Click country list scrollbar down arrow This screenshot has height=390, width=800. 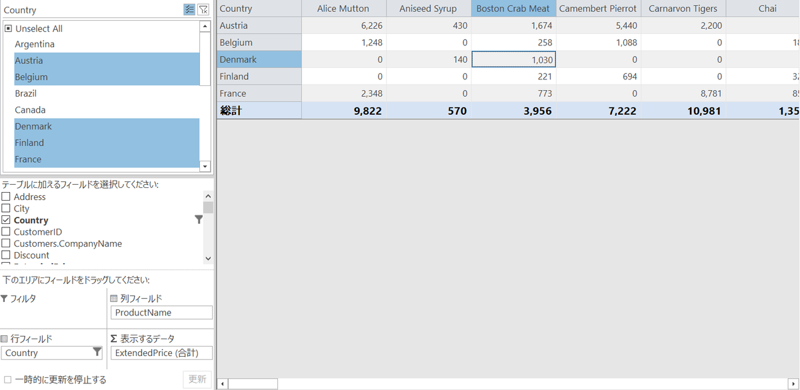click(x=205, y=165)
